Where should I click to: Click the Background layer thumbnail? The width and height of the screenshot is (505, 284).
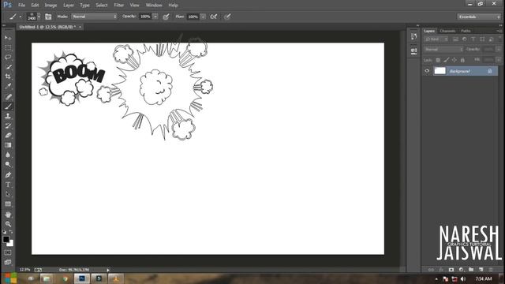(x=440, y=71)
